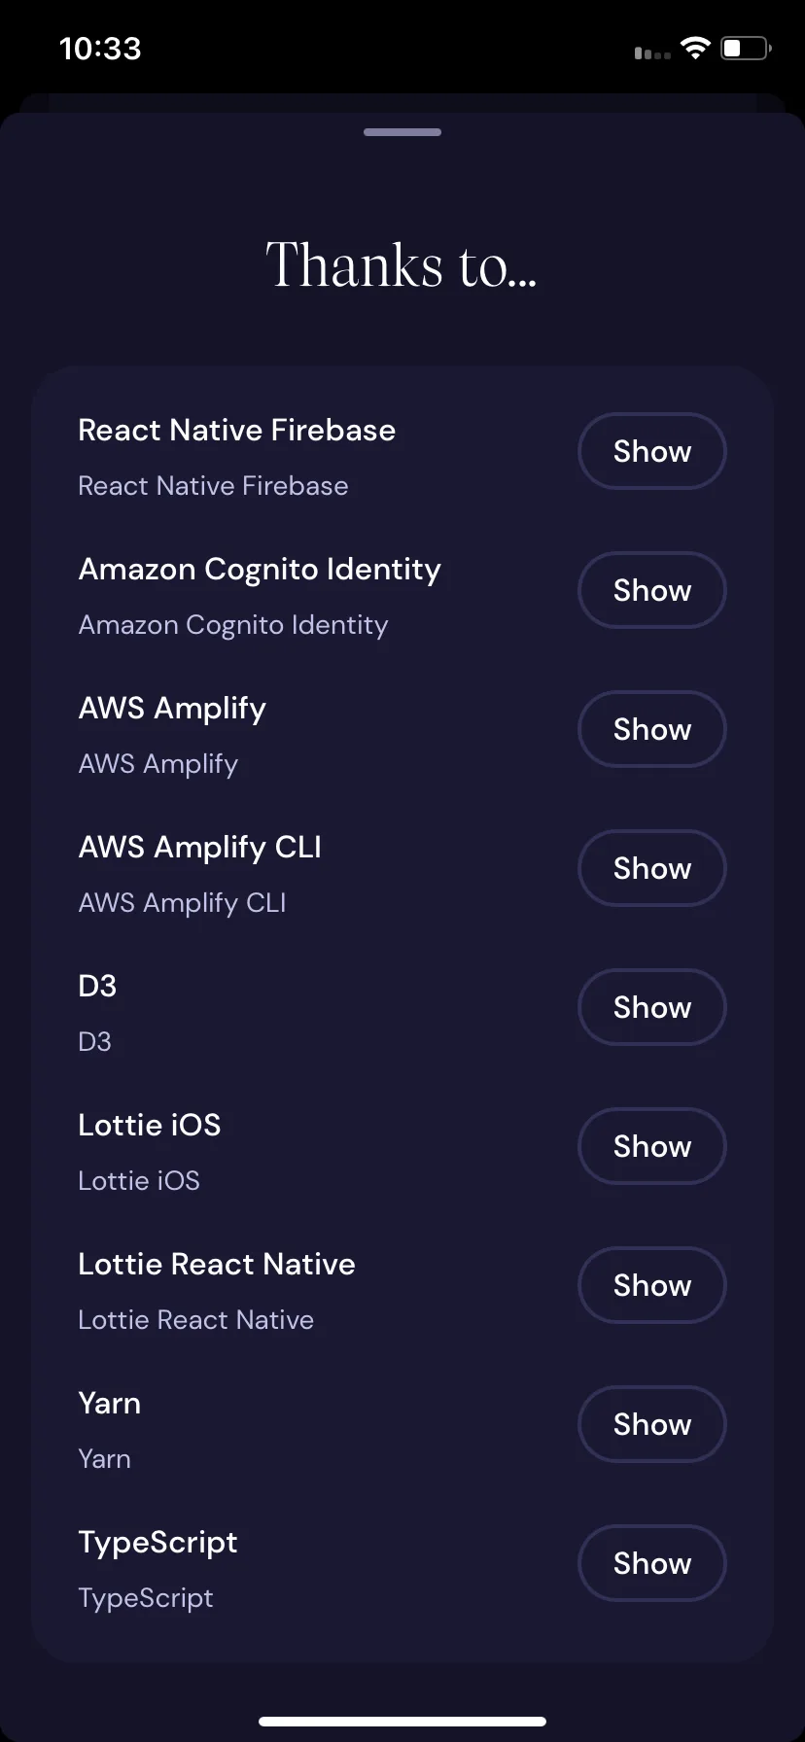Show AWS Amplify license details
This screenshot has height=1742, width=805.
click(x=652, y=729)
